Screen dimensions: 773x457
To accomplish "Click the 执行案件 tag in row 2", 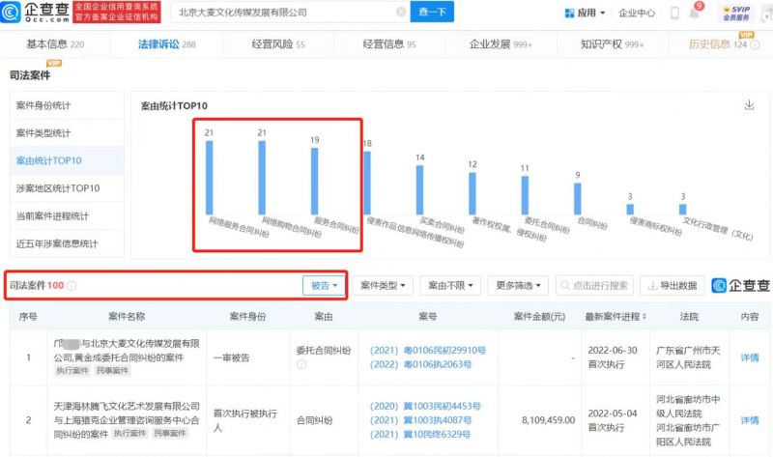I will (x=130, y=433).
